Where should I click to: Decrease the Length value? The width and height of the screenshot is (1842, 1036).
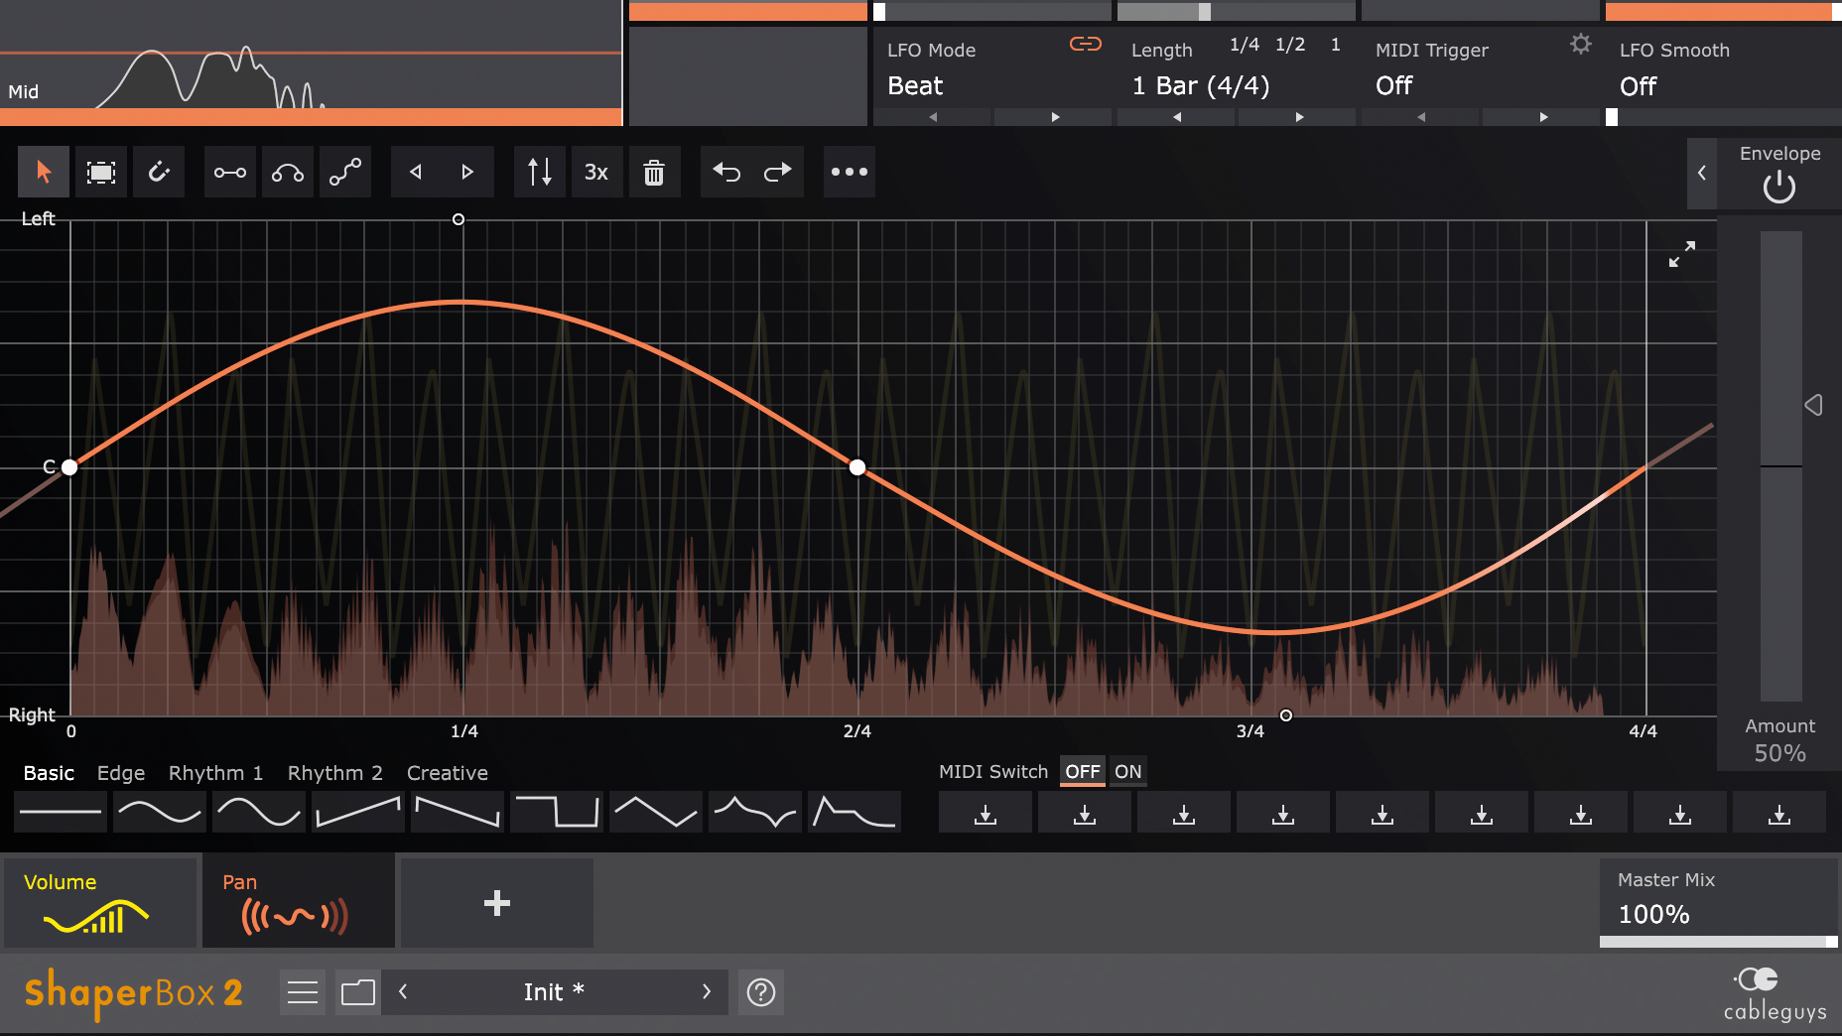1177,117
